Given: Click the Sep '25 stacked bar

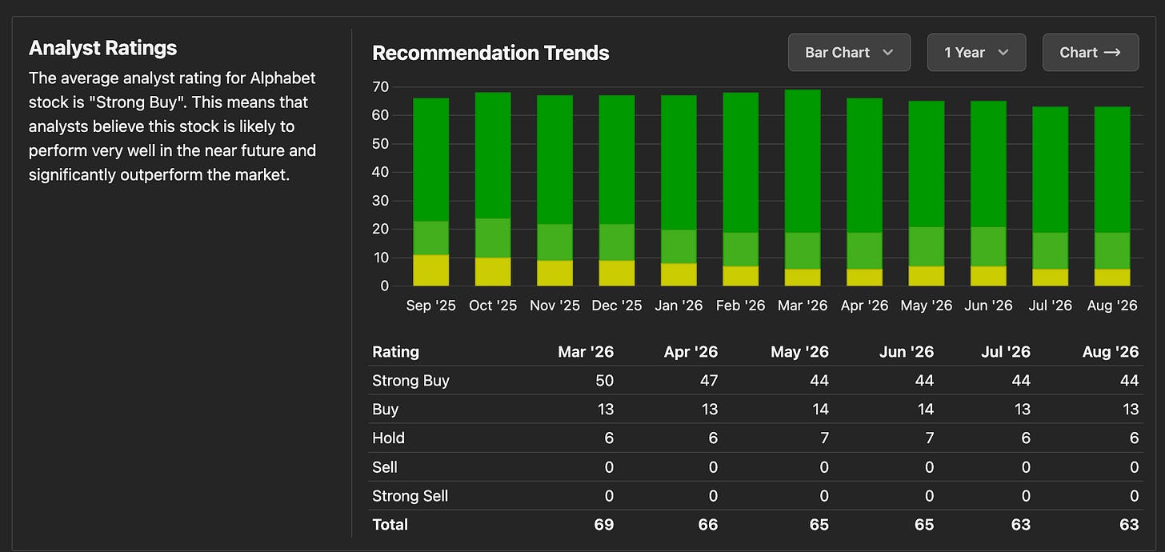Looking at the screenshot, I should tap(430, 192).
